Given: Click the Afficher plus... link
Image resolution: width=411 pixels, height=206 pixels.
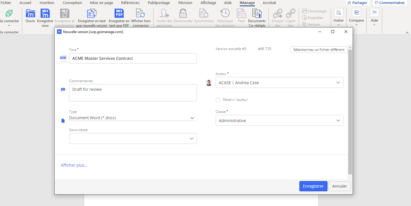Looking at the screenshot, I should click(x=74, y=165).
